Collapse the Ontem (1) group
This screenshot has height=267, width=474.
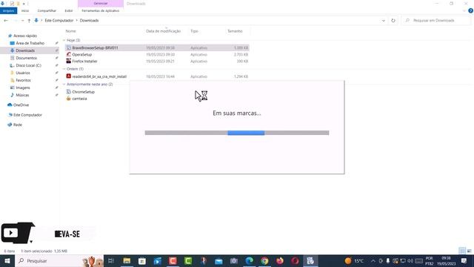[64, 69]
